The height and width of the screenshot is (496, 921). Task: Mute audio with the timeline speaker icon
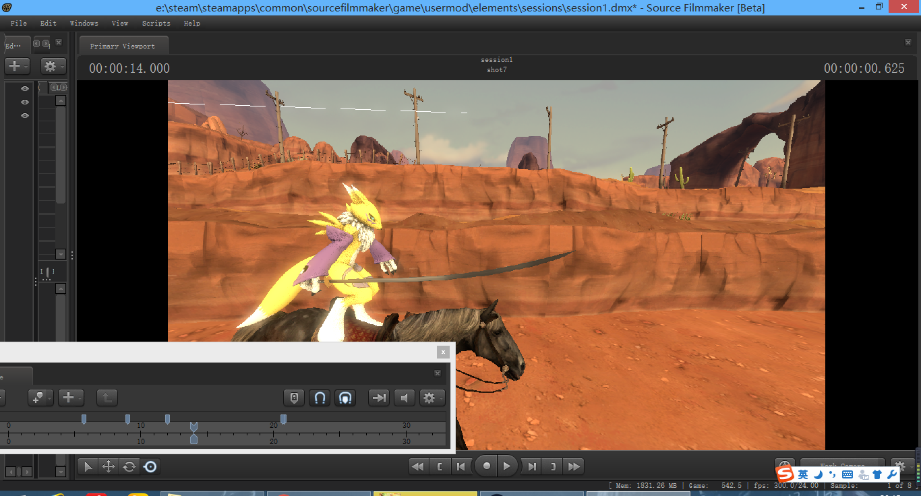point(404,398)
